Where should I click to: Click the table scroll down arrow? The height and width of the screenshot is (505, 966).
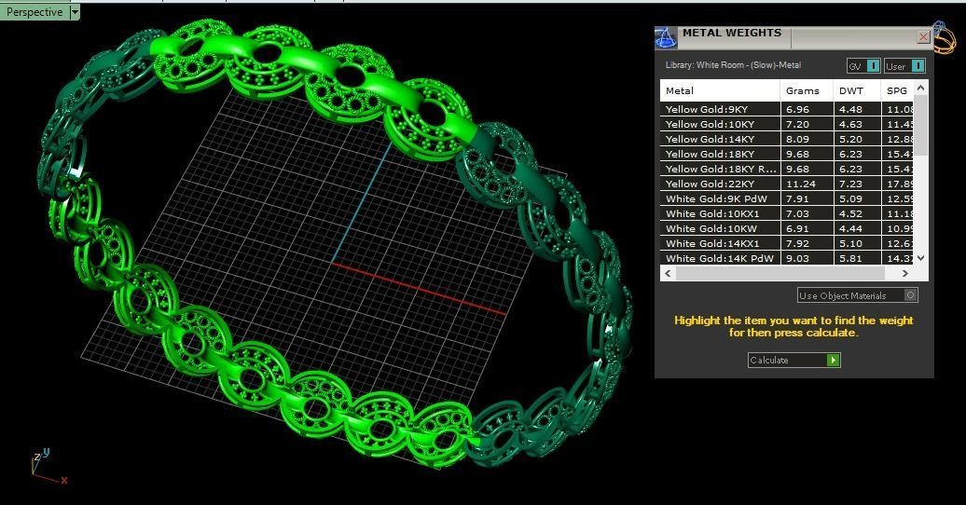[x=921, y=258]
